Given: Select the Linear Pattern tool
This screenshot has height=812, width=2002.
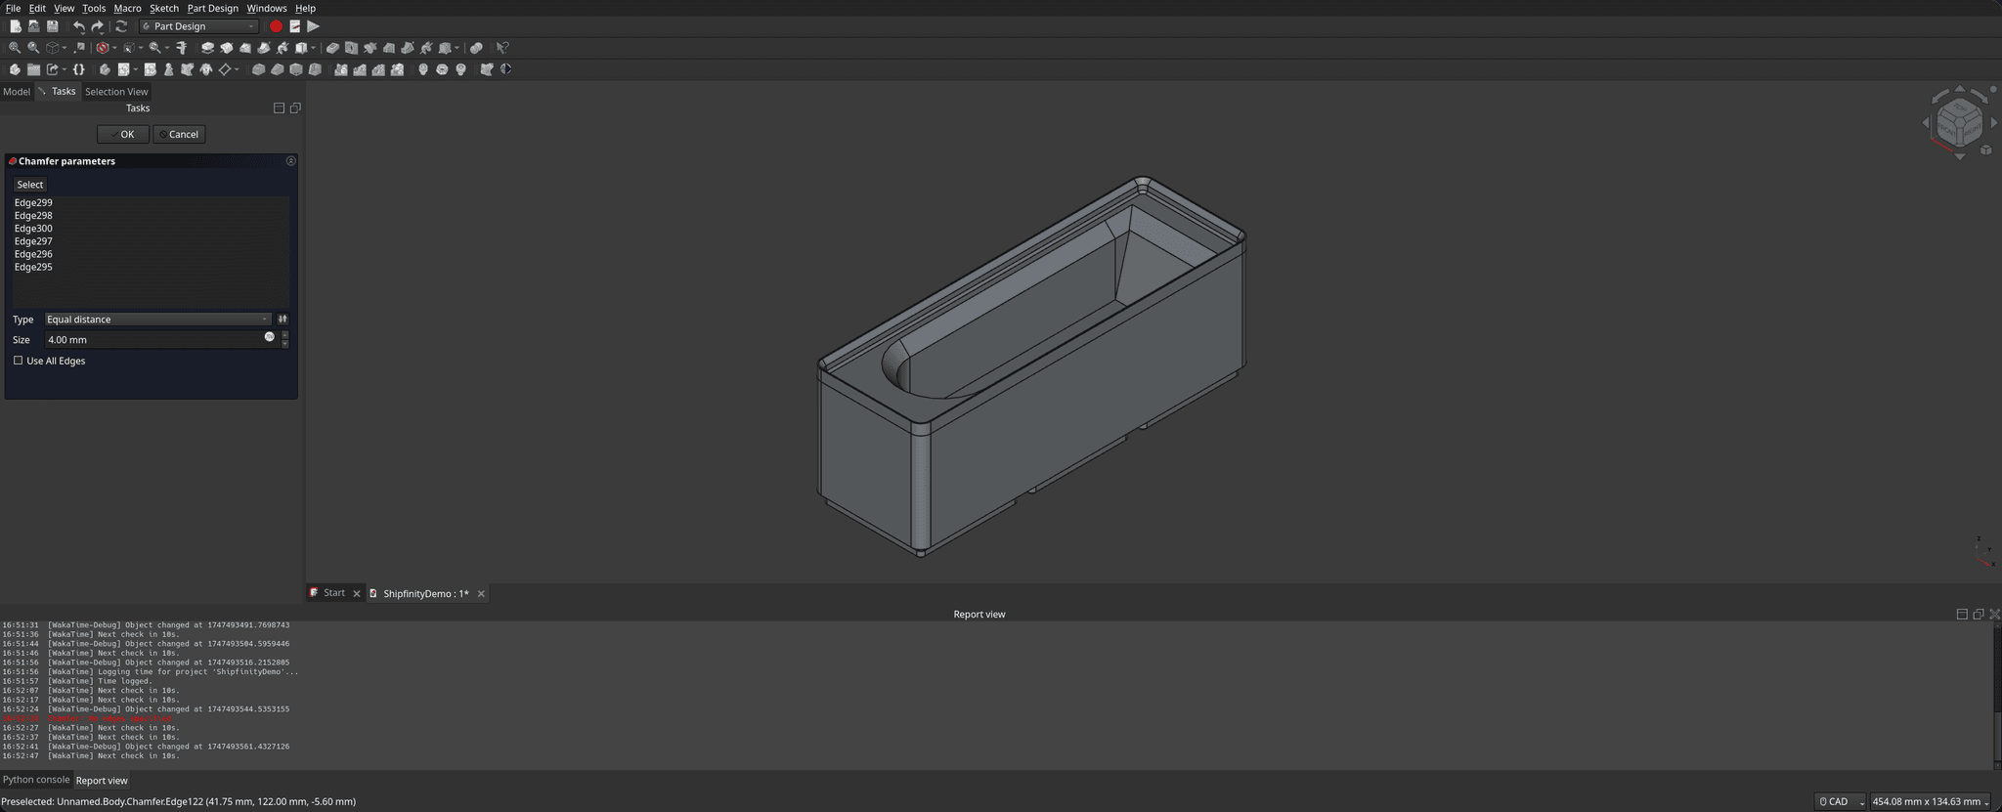Looking at the screenshot, I should 360,69.
